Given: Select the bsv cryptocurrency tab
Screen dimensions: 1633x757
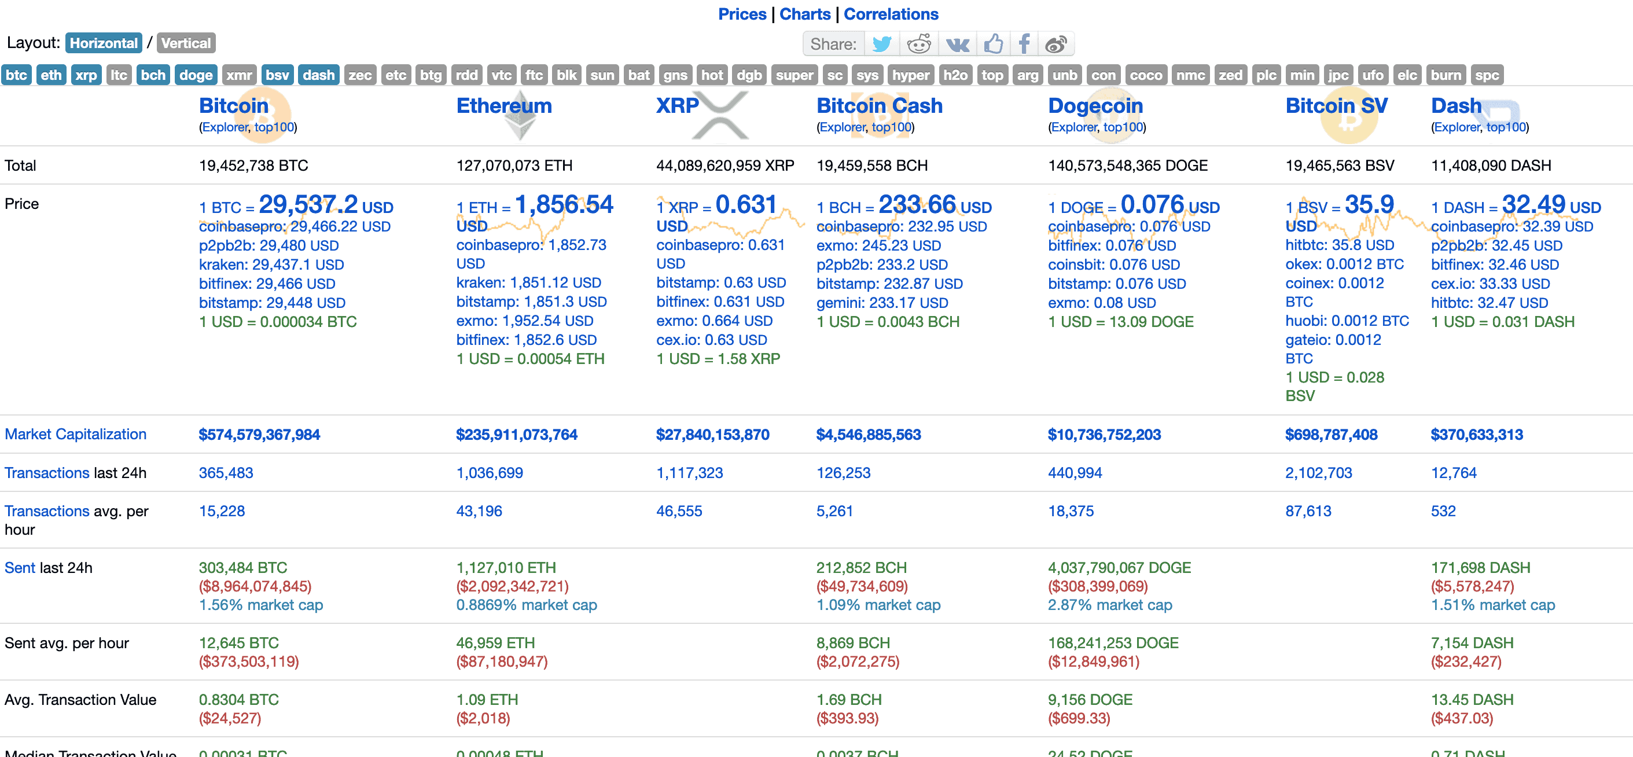Looking at the screenshot, I should pyautogui.click(x=278, y=74).
